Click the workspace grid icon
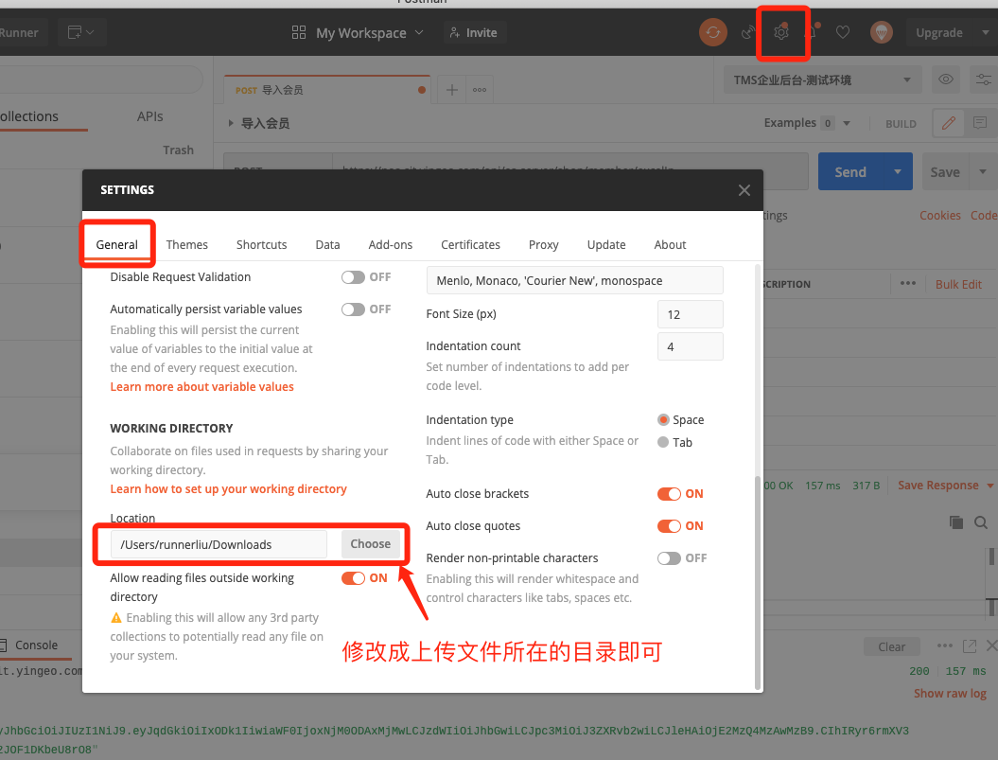 coord(299,32)
